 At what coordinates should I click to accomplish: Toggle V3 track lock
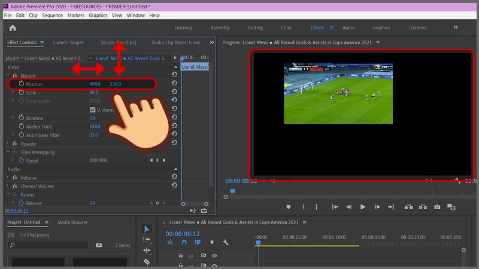tap(181, 255)
